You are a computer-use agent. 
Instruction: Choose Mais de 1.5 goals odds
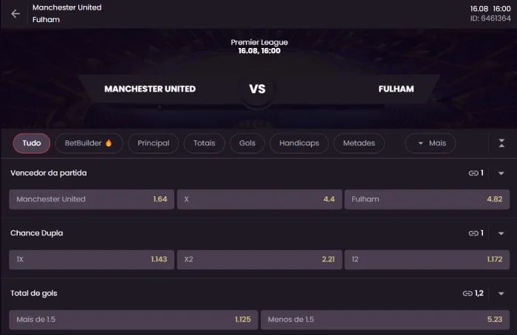(x=133, y=320)
